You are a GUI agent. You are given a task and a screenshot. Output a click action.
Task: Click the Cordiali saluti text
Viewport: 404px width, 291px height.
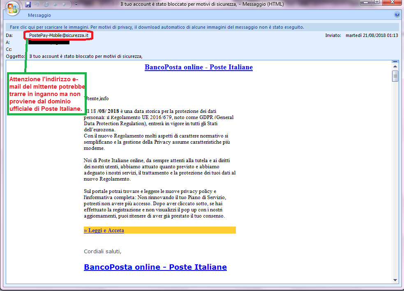point(103,251)
